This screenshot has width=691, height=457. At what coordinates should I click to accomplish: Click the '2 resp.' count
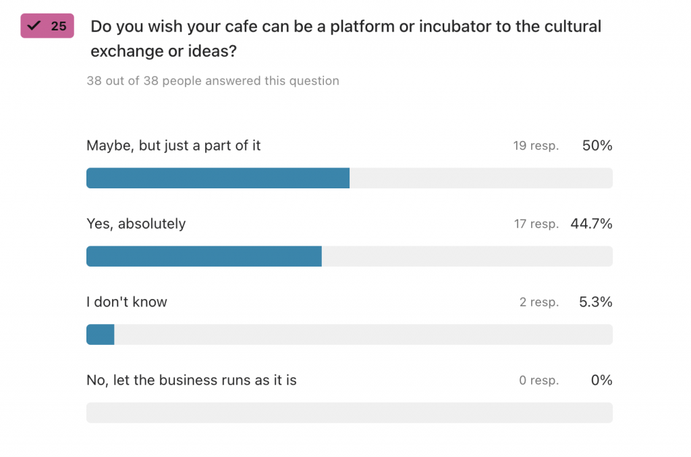tap(539, 302)
